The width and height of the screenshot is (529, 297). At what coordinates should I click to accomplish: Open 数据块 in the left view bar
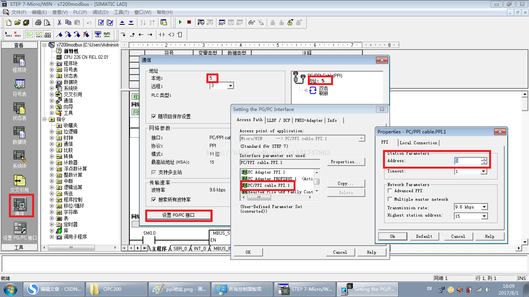(x=19, y=136)
